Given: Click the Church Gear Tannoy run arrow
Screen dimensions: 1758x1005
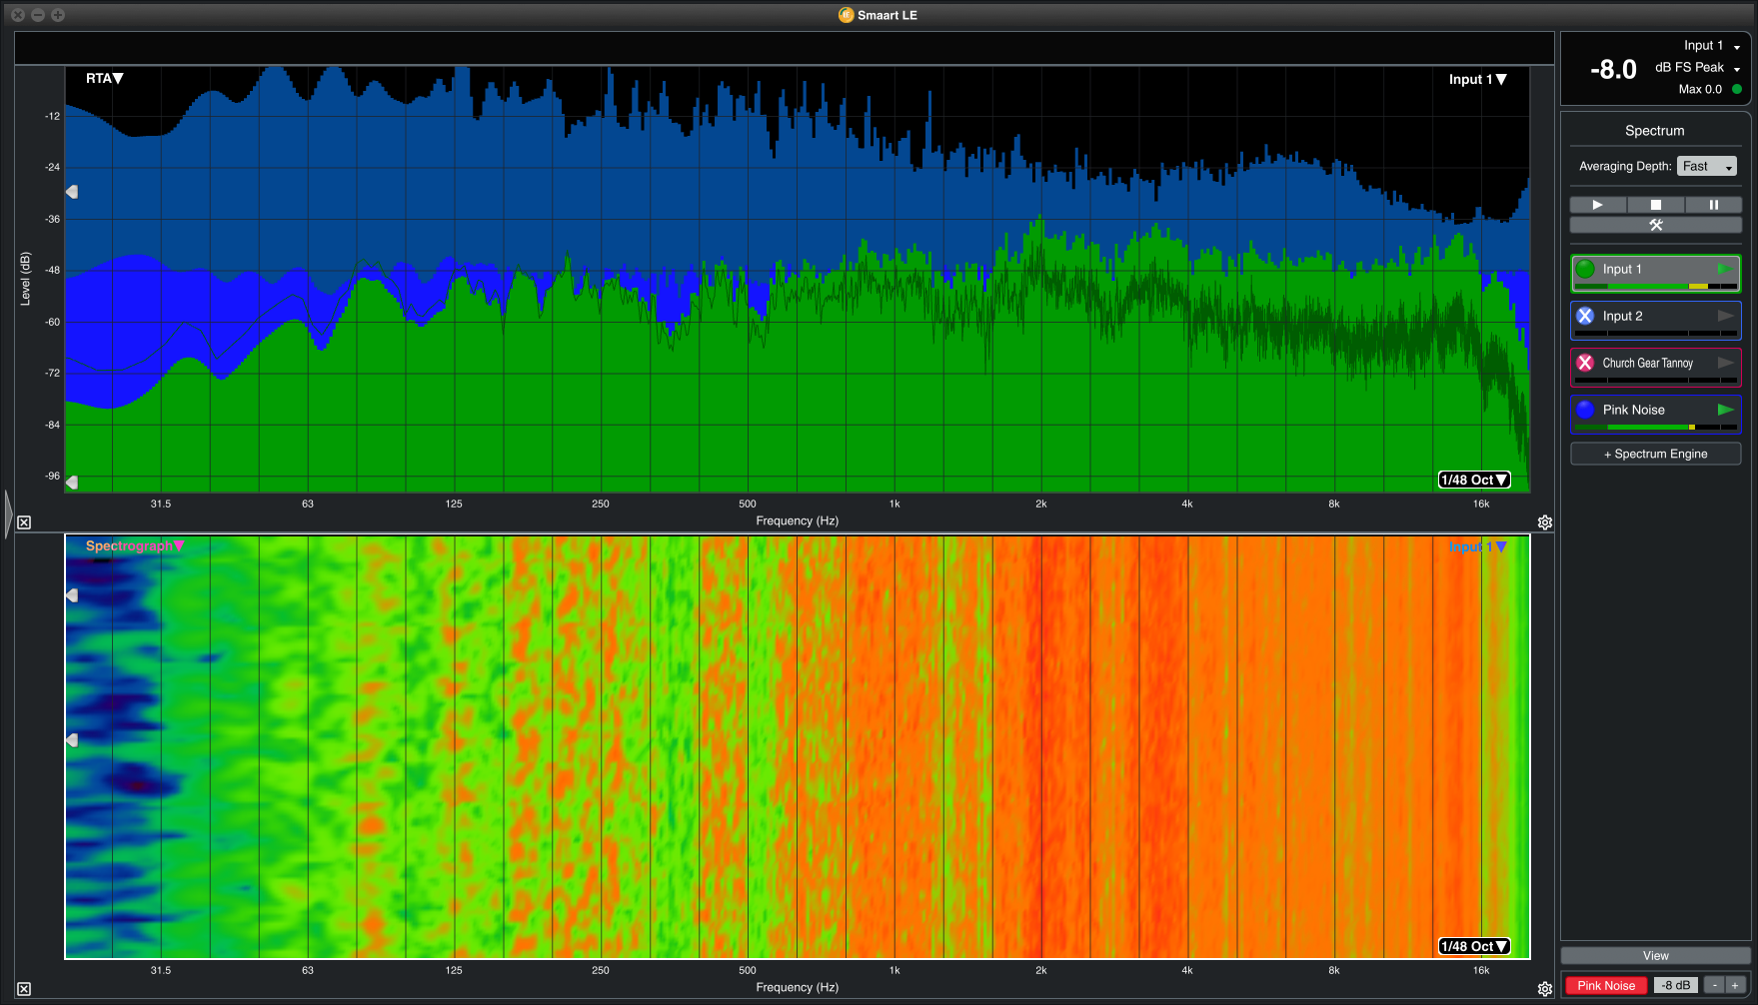Looking at the screenshot, I should point(1725,363).
